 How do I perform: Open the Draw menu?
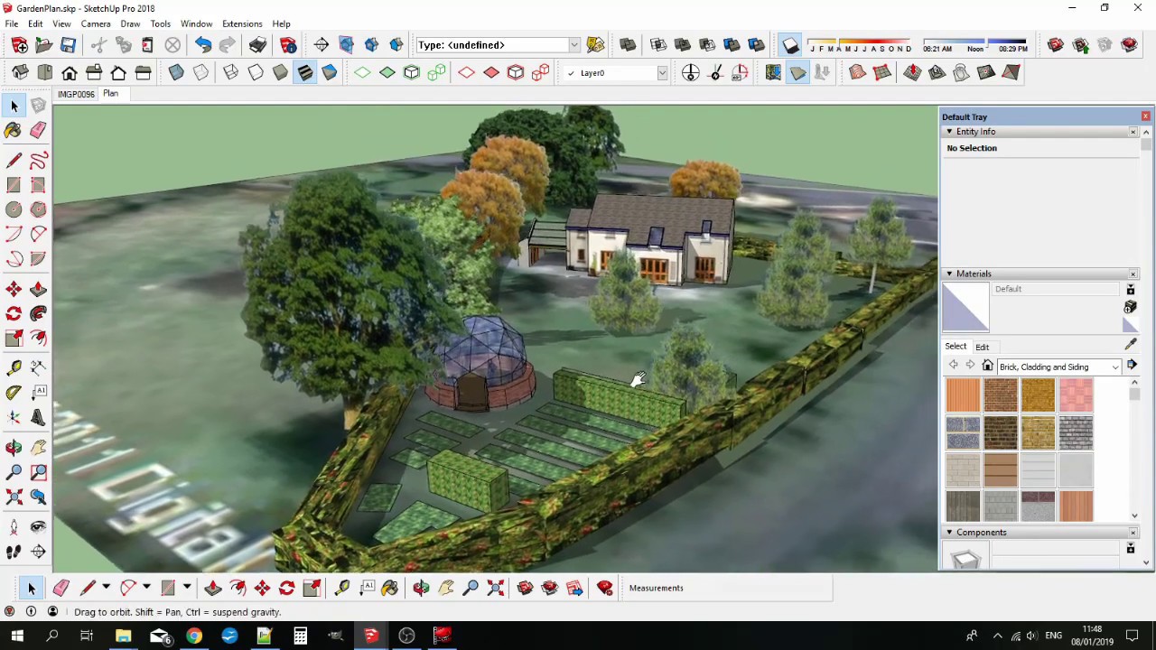130,24
